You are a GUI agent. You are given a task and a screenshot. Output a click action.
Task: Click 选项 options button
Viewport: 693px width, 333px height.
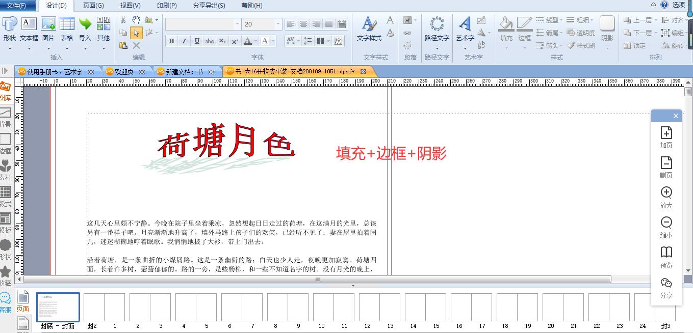678,5
